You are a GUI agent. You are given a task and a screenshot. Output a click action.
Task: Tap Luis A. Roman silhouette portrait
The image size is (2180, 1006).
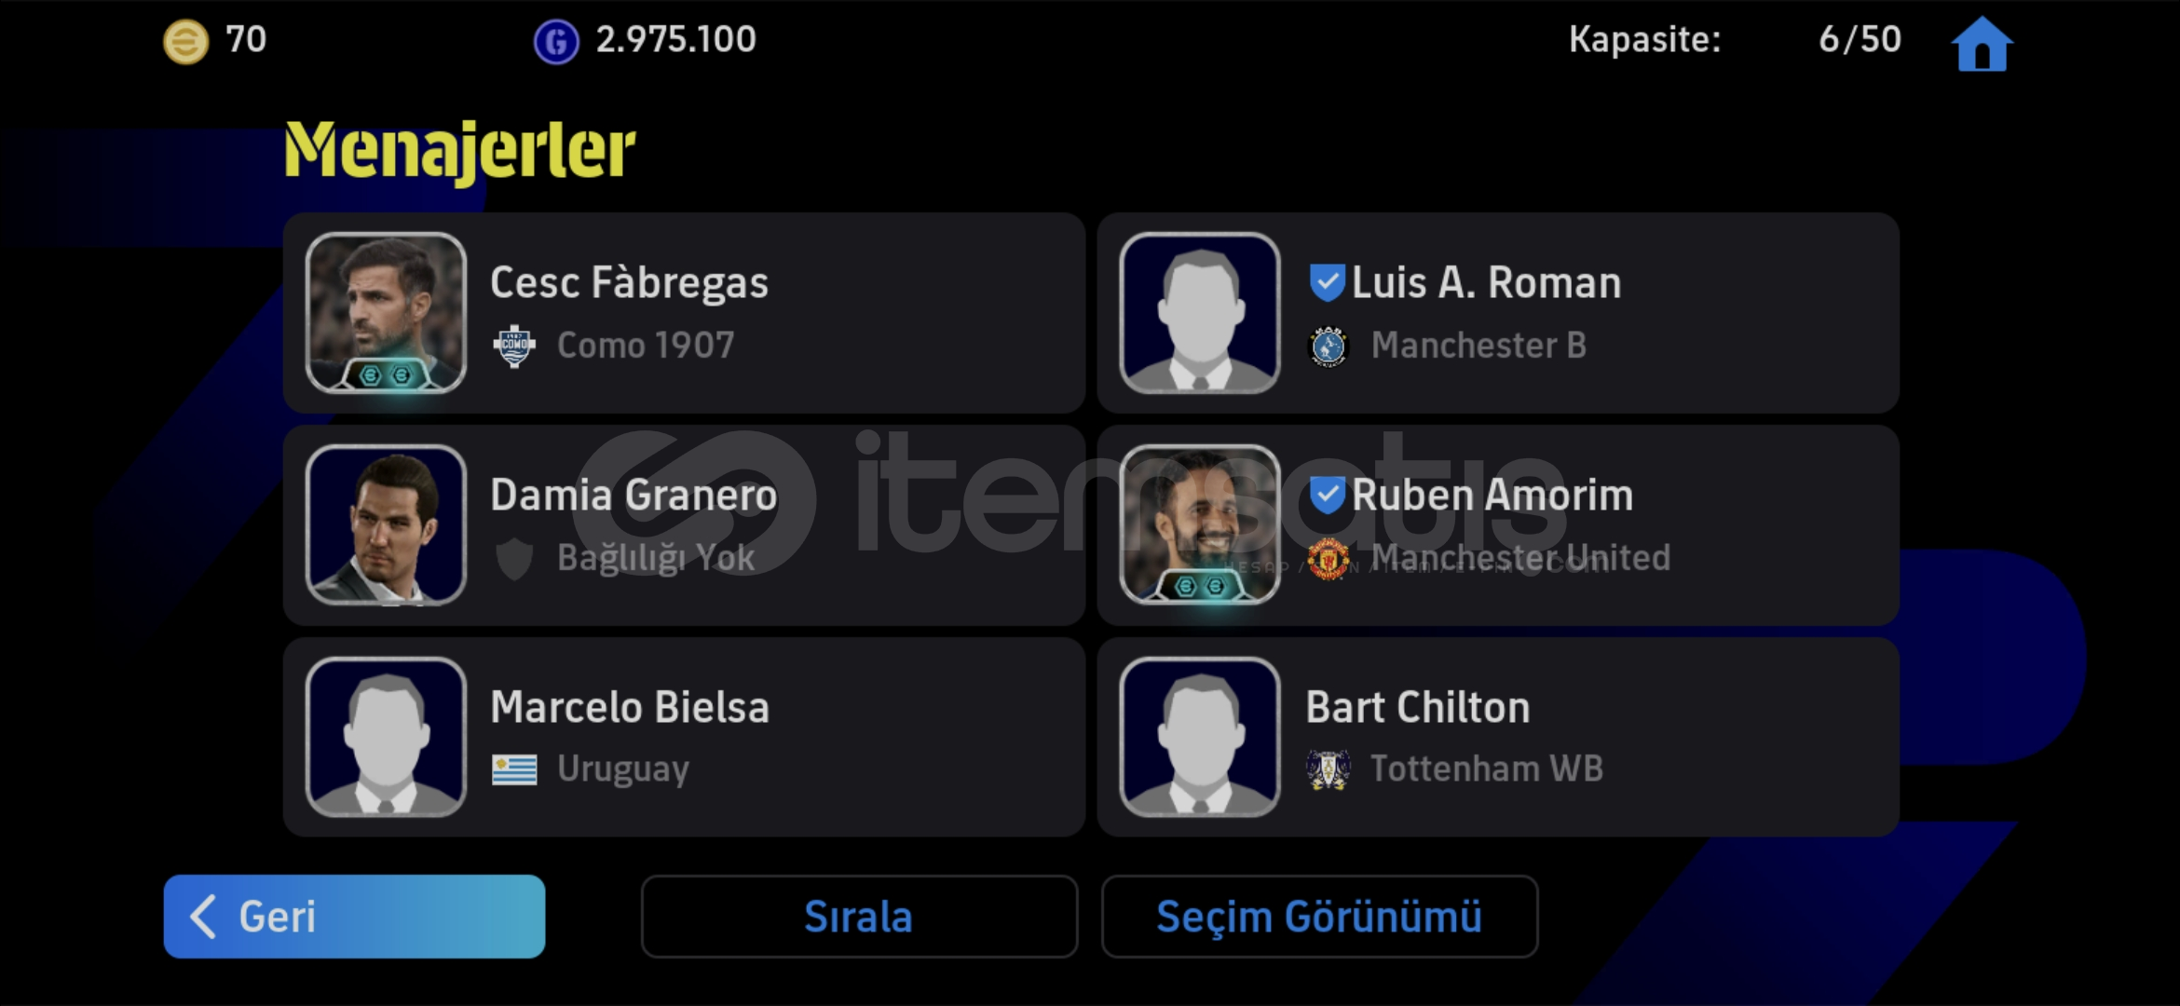(x=1200, y=313)
